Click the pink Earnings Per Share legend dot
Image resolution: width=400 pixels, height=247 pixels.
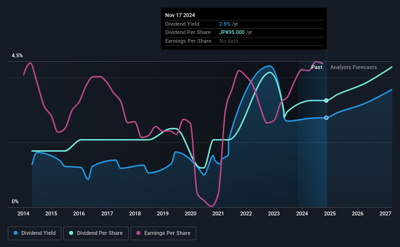coord(138,233)
